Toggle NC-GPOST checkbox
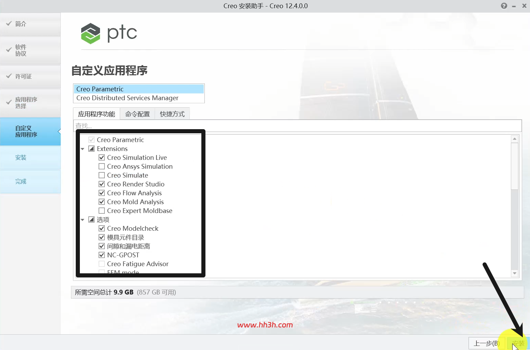The height and width of the screenshot is (350, 530). (102, 255)
